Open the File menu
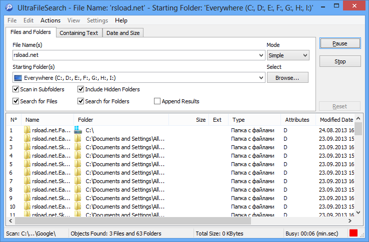The image size is (369, 242). (x=12, y=20)
